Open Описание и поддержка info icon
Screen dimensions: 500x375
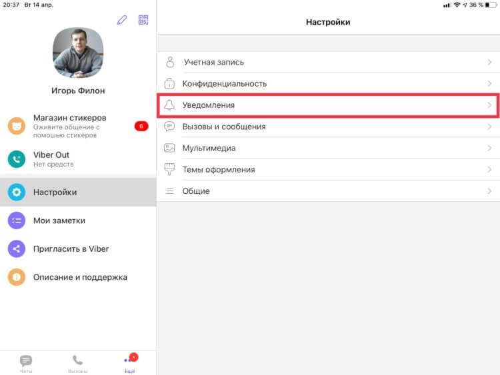(17, 277)
